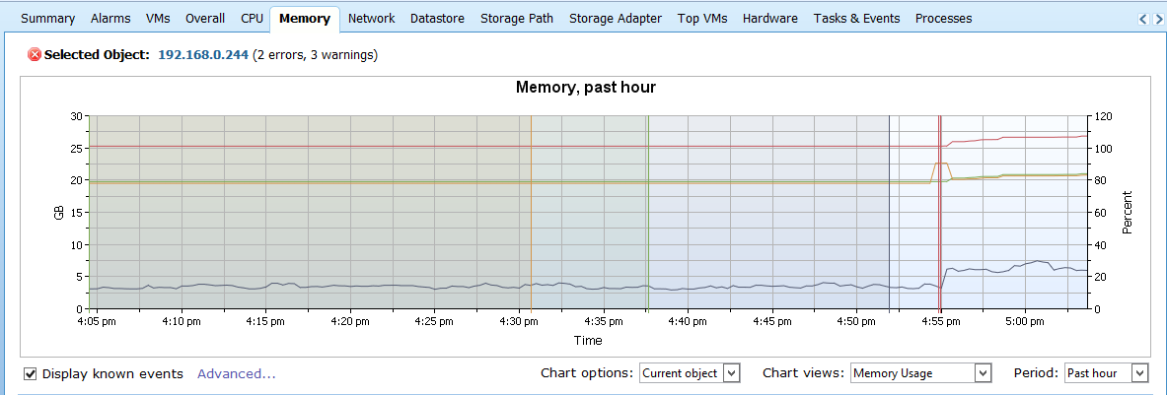Click the red error icon beside Selected Object
The width and height of the screenshot is (1167, 395).
(35, 54)
